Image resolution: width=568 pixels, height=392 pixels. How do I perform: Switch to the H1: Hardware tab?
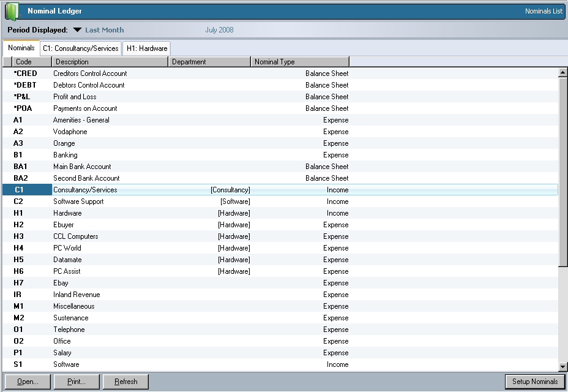pos(147,48)
